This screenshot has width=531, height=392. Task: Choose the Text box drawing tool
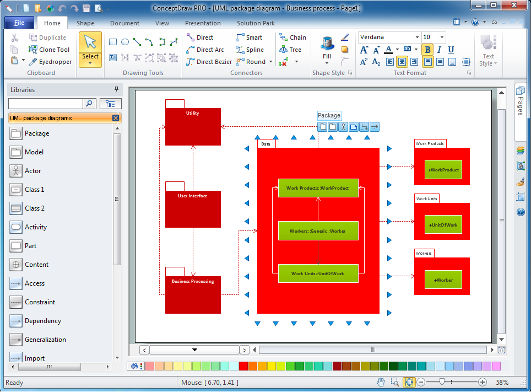click(113, 58)
